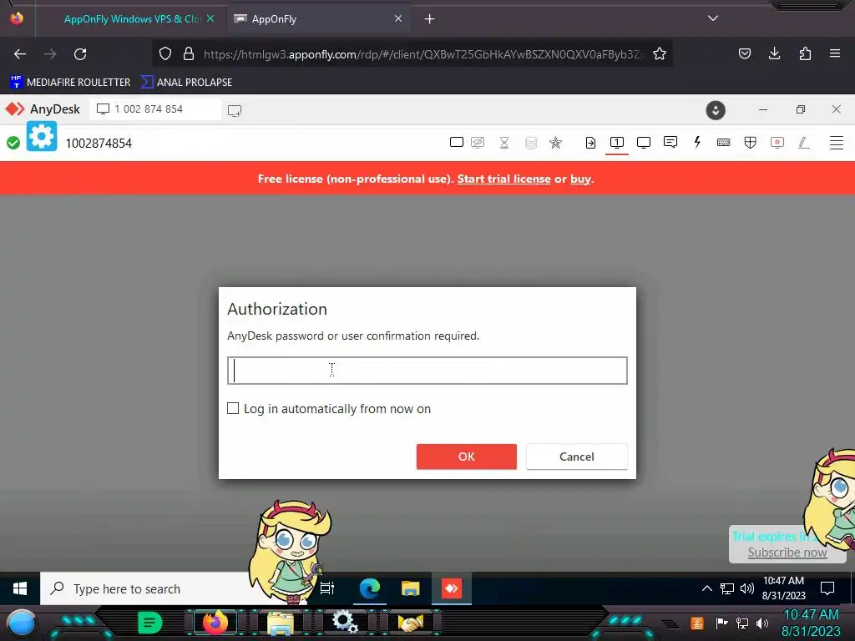
Task: Click the hourglass icon in AnyDesk toolbar
Action: click(504, 143)
